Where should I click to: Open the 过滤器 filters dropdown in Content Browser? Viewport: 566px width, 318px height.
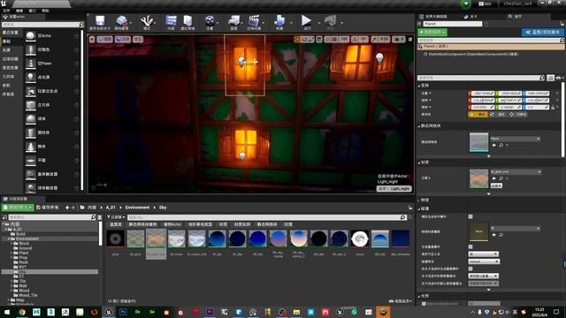(x=116, y=217)
